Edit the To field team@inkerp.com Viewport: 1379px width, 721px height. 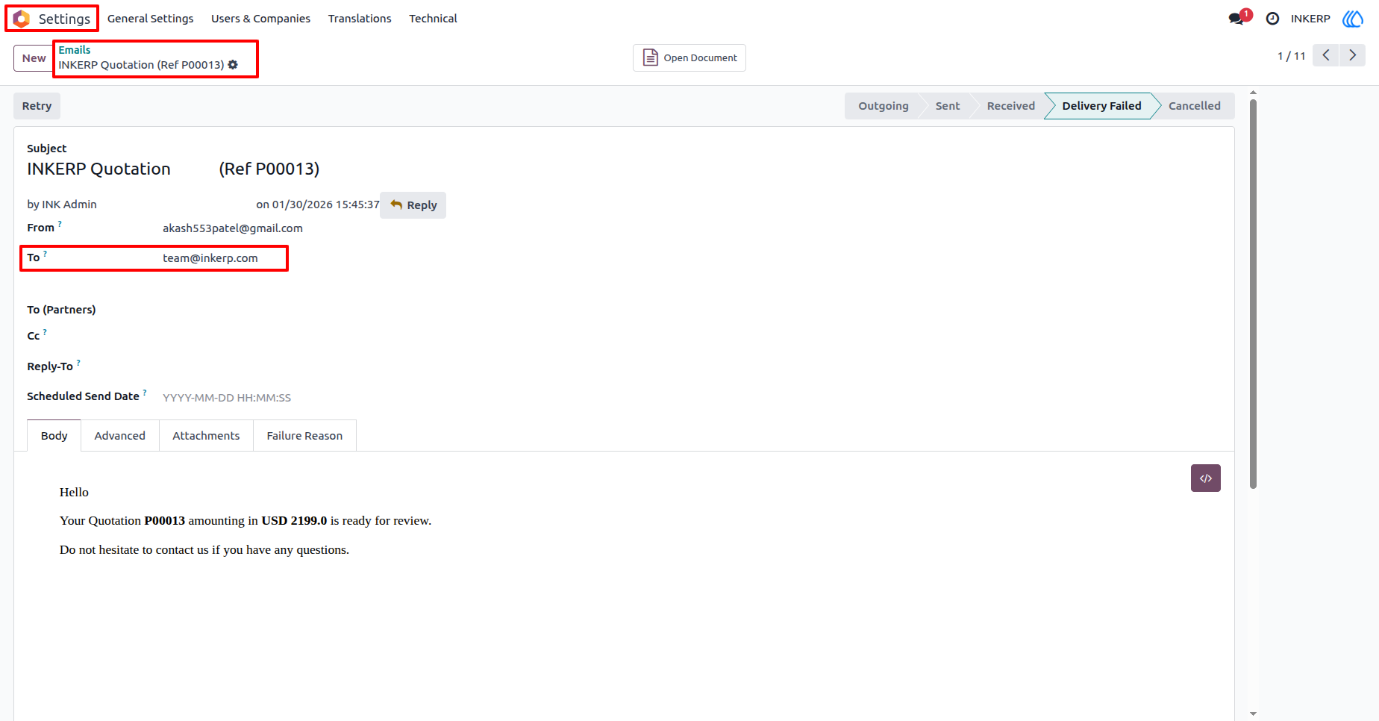210,258
